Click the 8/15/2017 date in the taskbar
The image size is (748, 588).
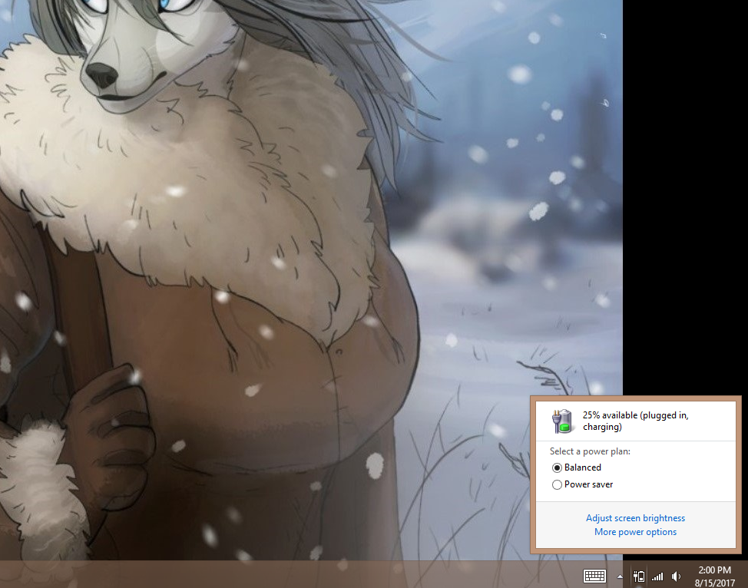click(713, 583)
